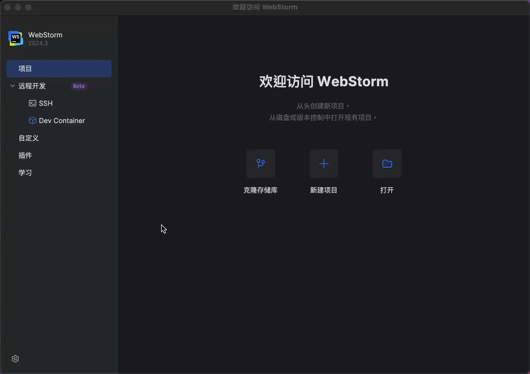Click the new project plus icon
Image resolution: width=530 pixels, height=374 pixels.
324,164
